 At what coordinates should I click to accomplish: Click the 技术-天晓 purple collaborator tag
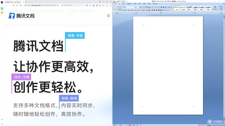pyautogui.click(x=21, y=77)
